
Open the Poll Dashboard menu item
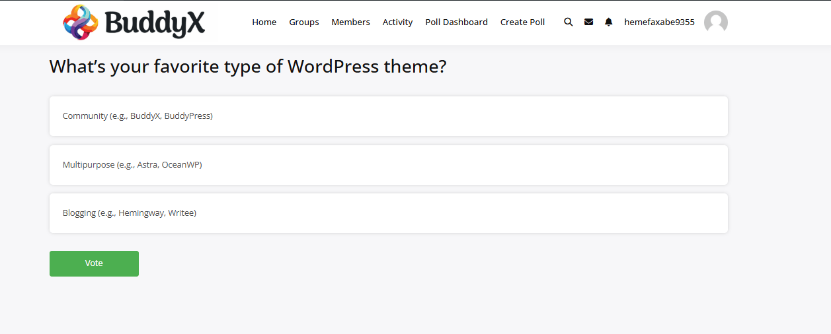click(x=456, y=22)
